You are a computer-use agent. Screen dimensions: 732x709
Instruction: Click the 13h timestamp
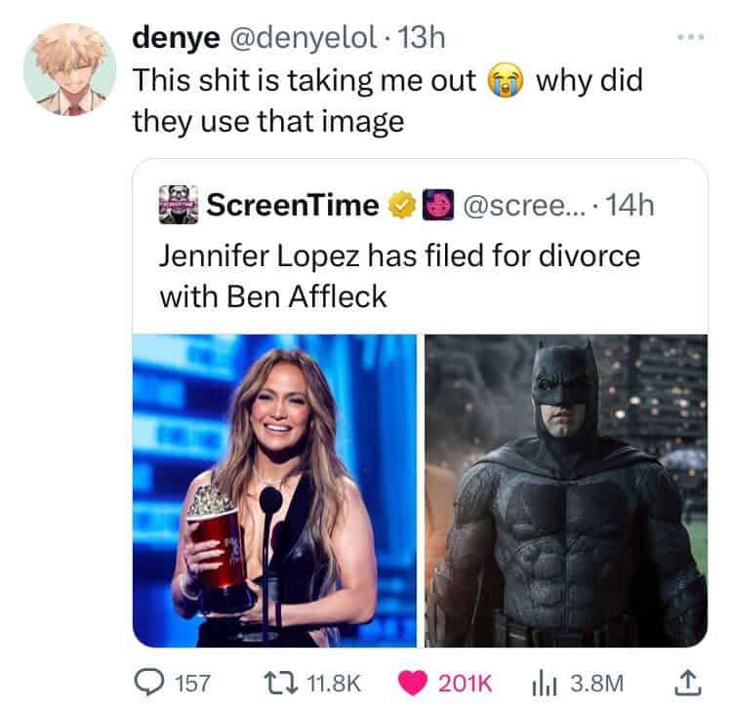[x=421, y=37]
